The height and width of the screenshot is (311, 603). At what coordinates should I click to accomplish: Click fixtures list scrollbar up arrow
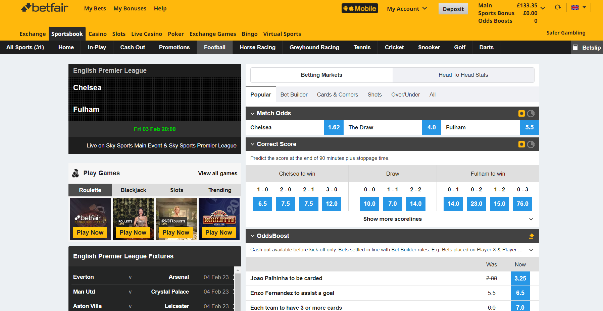tap(238, 270)
